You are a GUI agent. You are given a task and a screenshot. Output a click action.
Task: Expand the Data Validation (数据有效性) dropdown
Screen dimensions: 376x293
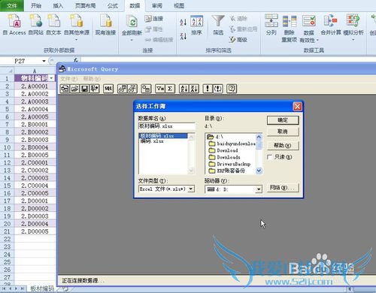coord(317,41)
